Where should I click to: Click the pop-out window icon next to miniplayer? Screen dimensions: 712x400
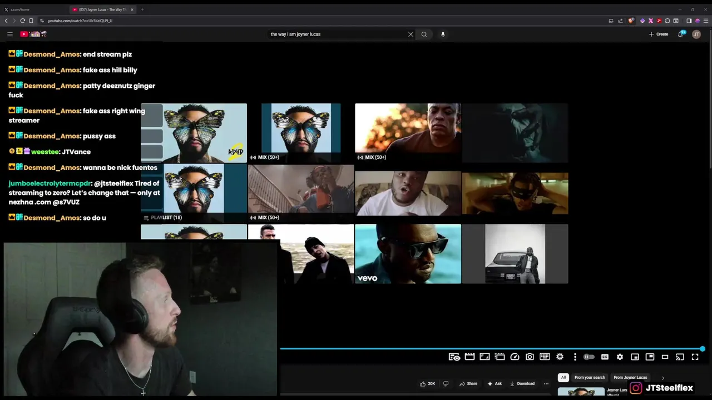coord(650,357)
